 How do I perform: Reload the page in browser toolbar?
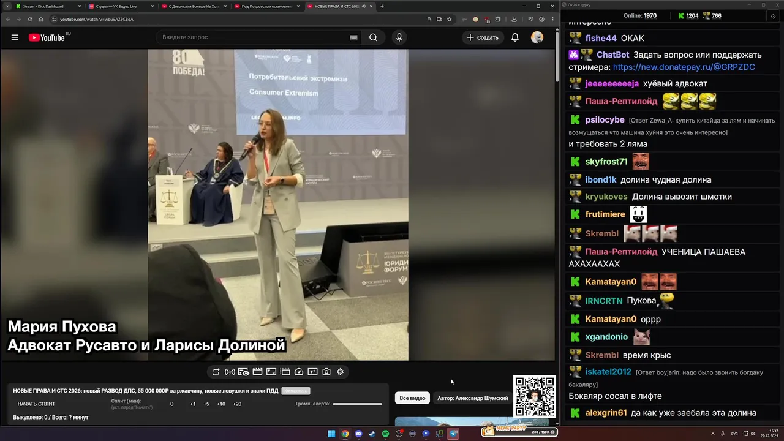pyautogui.click(x=30, y=19)
